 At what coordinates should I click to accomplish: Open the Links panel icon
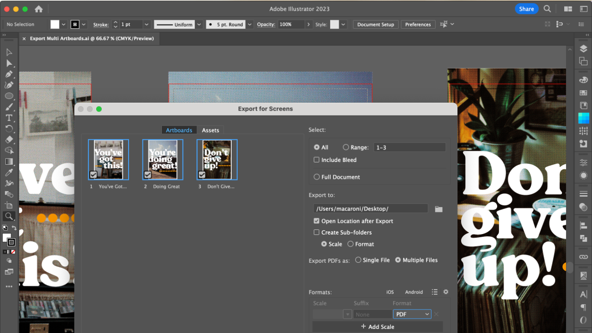click(x=583, y=257)
